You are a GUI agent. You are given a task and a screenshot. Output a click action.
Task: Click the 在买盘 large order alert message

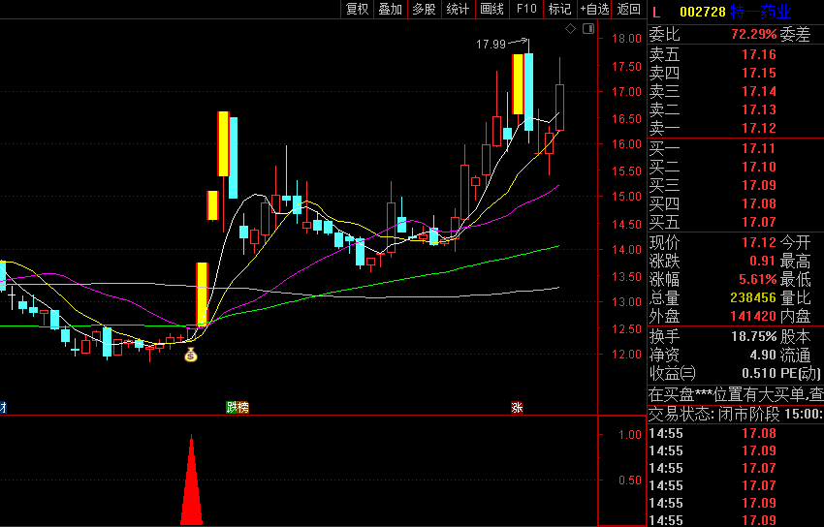coord(736,394)
